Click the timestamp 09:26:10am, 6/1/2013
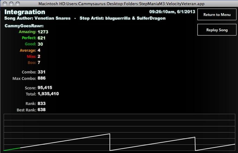This screenshot has height=153, width=238. coord(172,12)
